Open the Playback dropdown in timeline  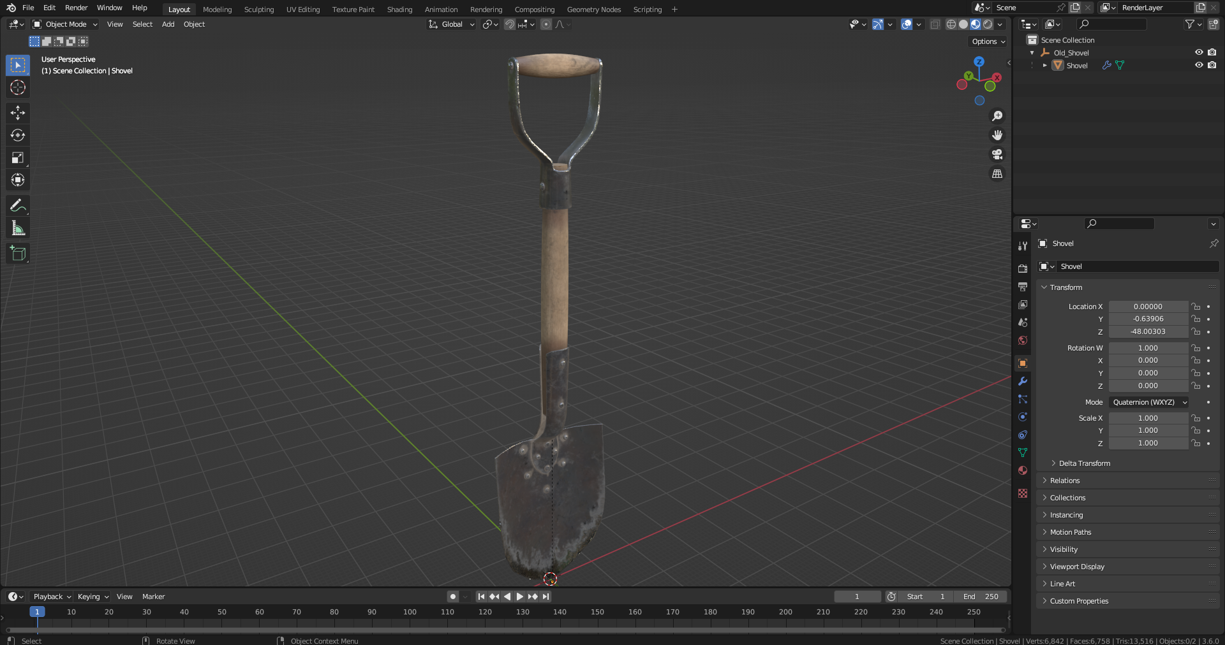[x=52, y=597]
